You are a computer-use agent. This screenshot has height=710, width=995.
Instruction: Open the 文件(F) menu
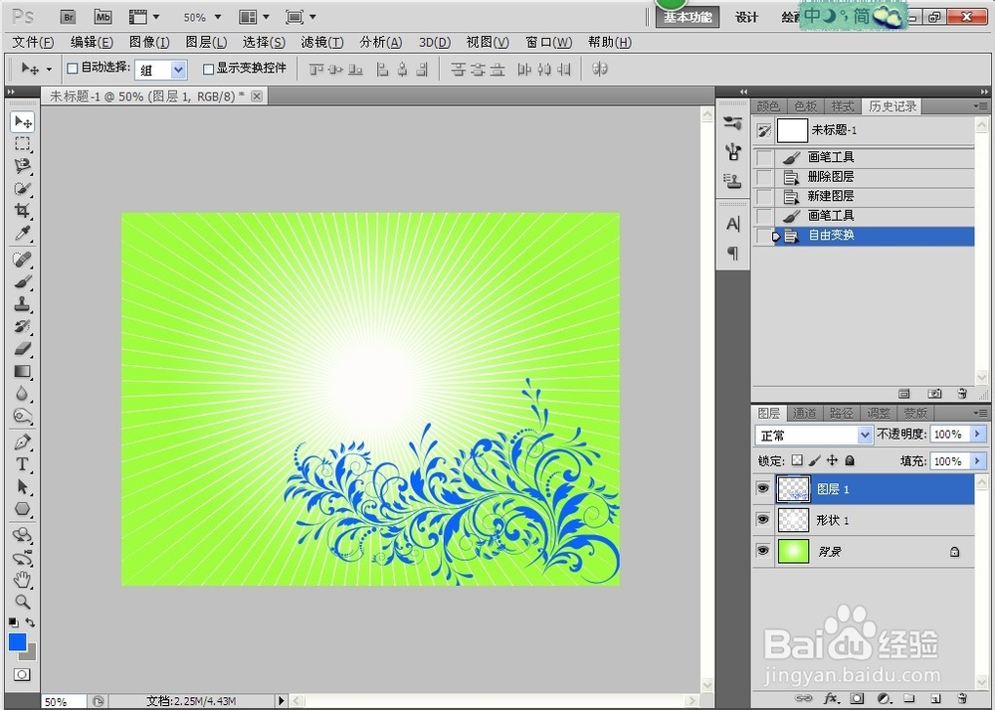point(33,43)
